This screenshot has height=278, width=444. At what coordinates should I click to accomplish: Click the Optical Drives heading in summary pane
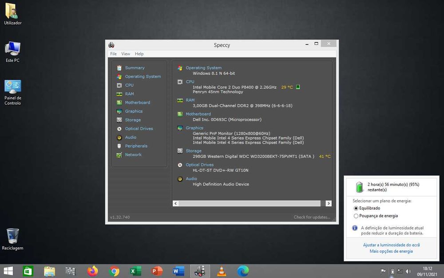click(x=200, y=165)
